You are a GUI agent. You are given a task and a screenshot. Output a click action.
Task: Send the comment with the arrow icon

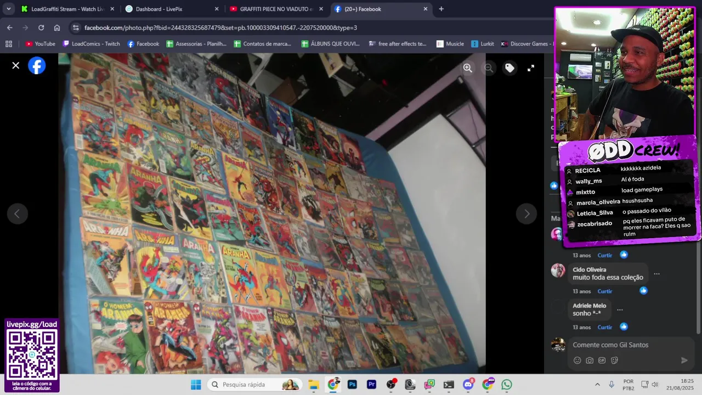(684, 360)
